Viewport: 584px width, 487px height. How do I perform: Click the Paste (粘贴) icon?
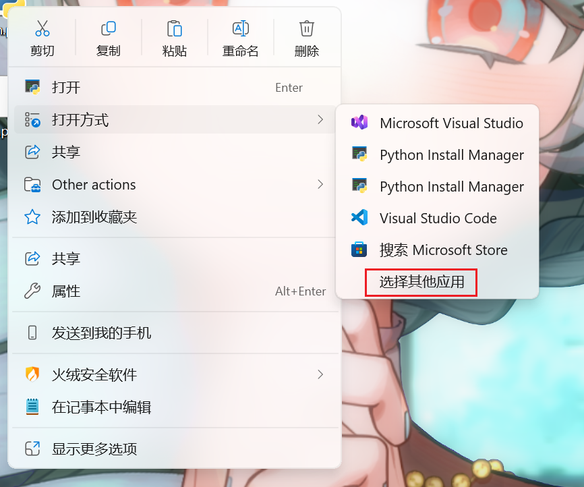tap(174, 28)
